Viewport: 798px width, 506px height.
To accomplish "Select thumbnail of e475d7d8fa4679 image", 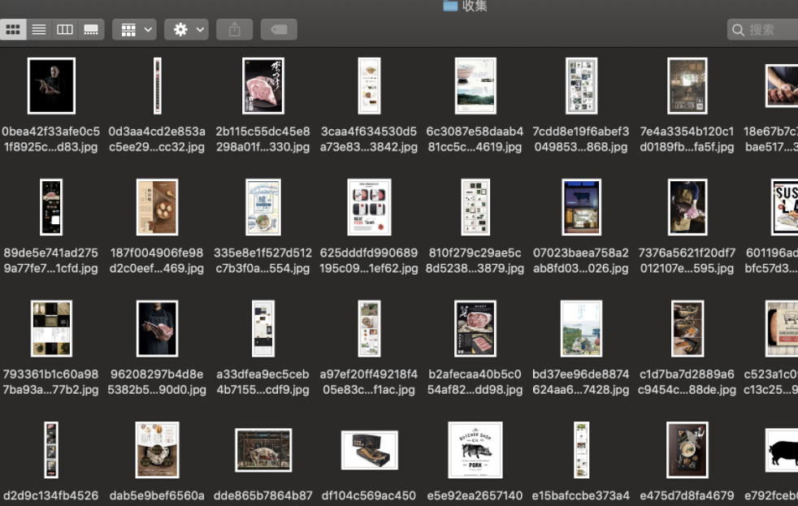I will (x=687, y=450).
